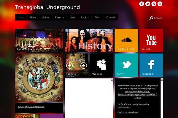Follow Get the latest Flash Player link
The image size is (178, 118).
[x=137, y=91]
